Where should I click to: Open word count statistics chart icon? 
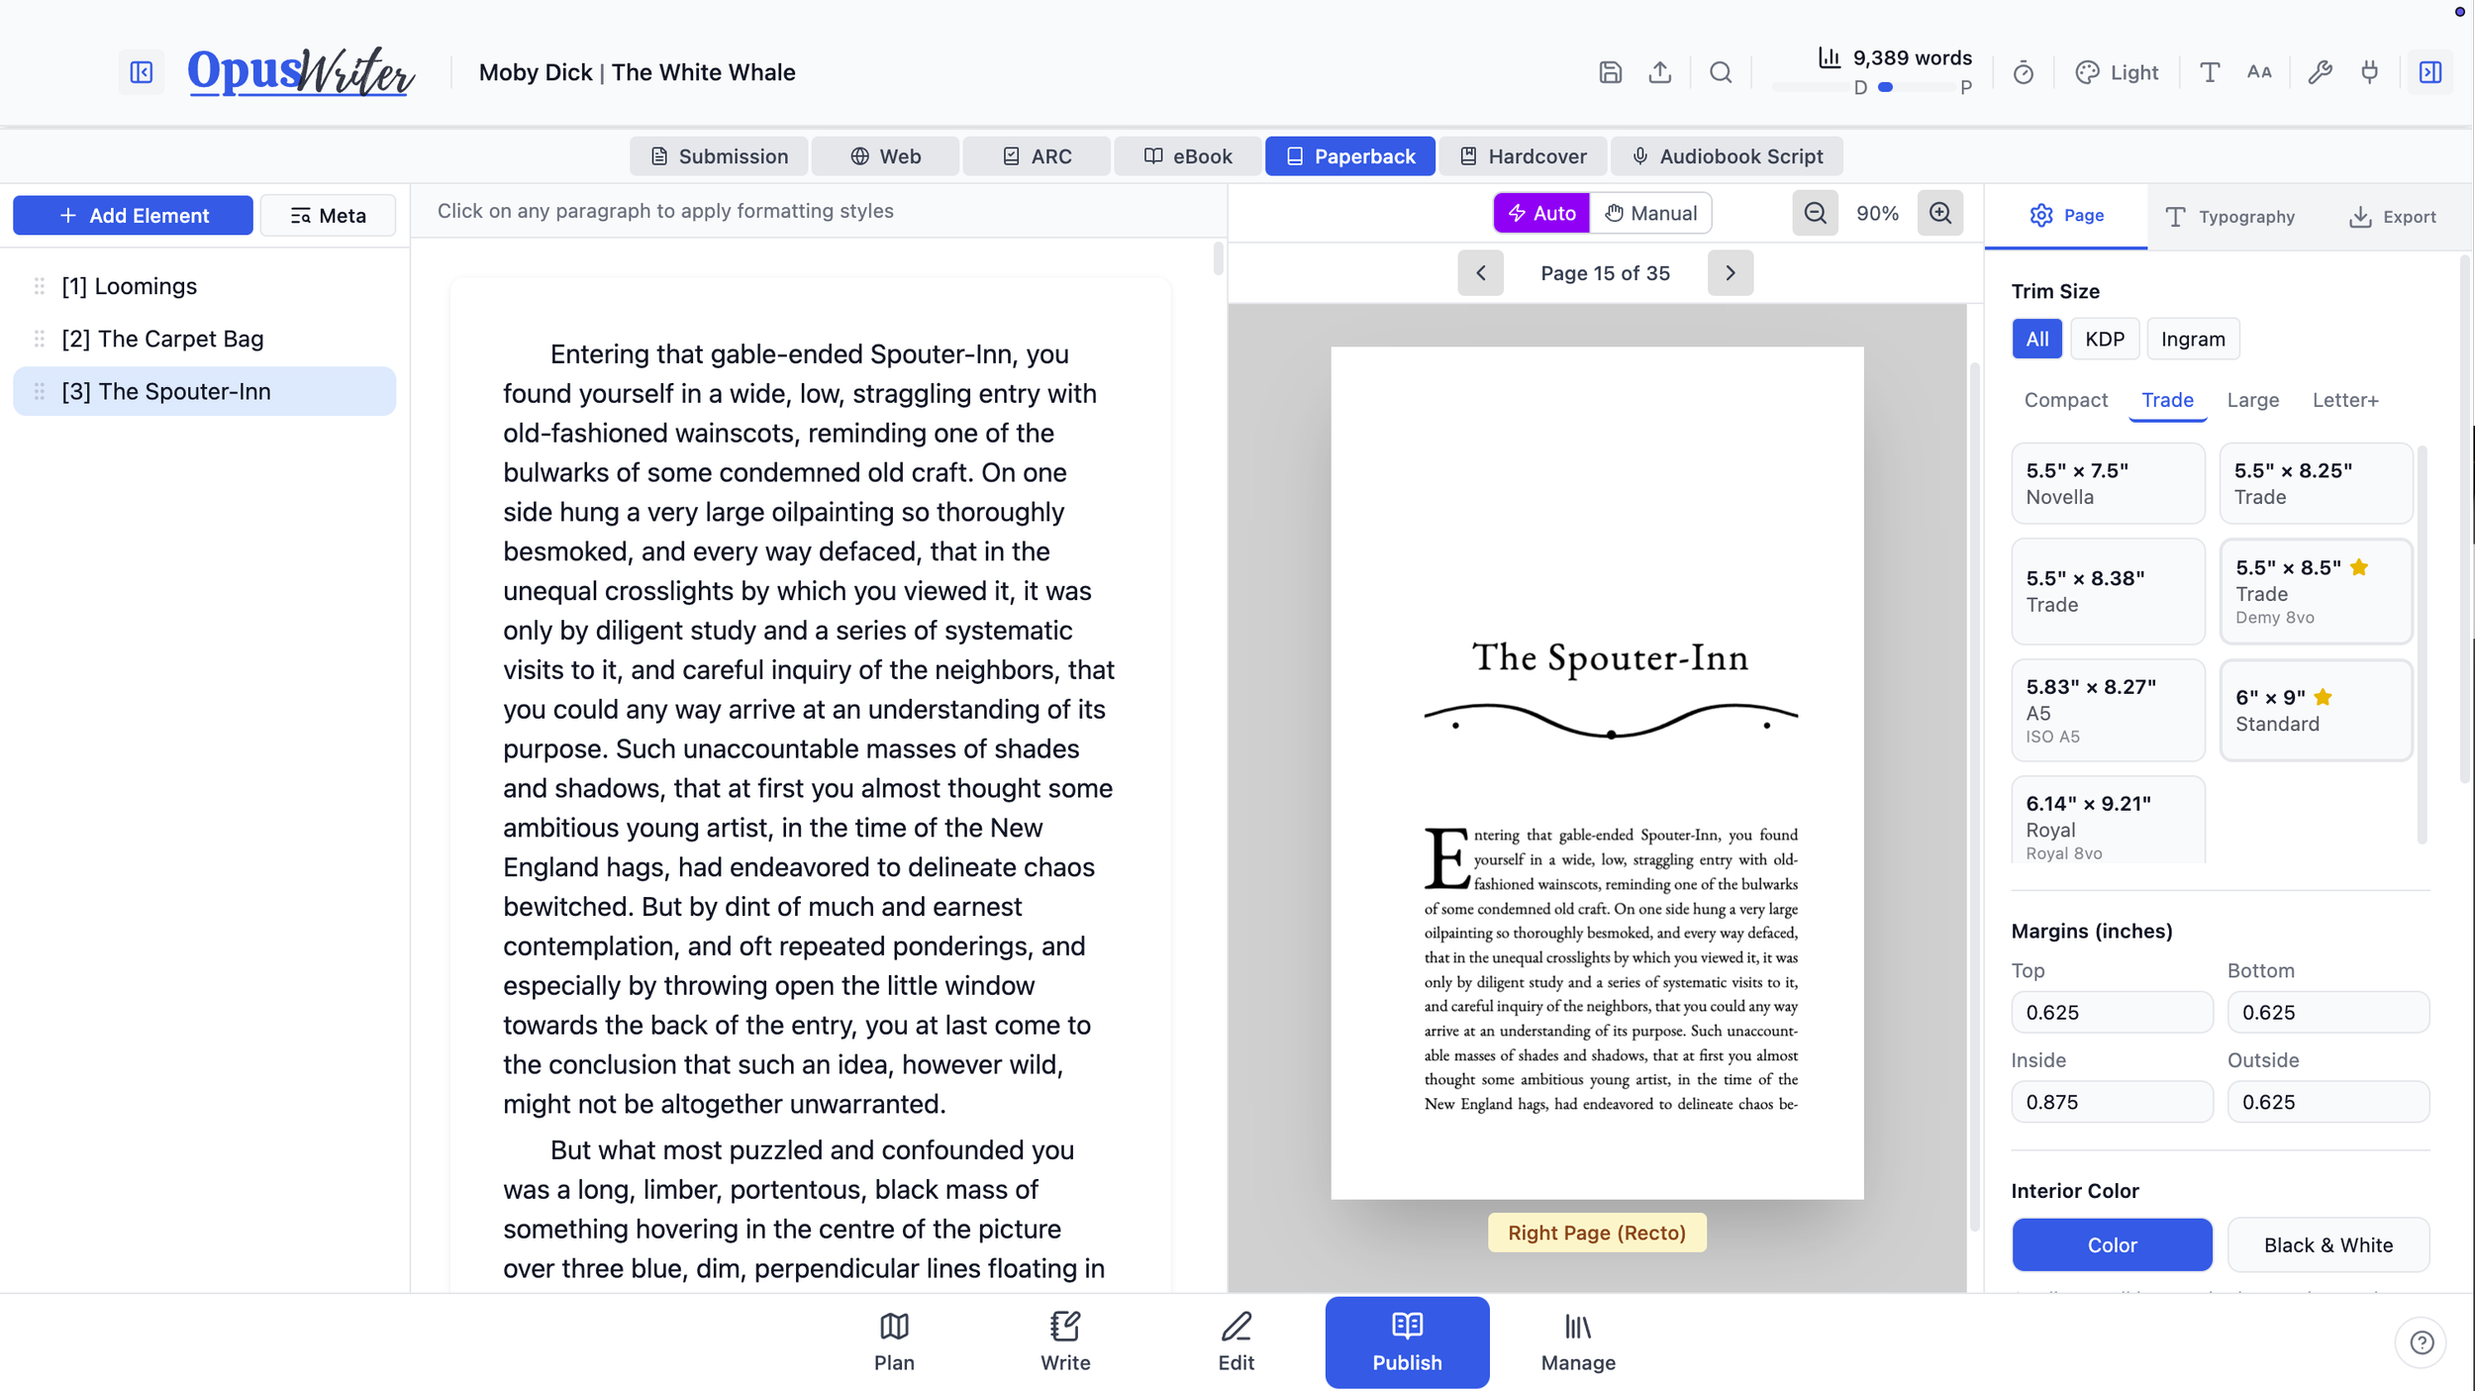pos(1830,57)
